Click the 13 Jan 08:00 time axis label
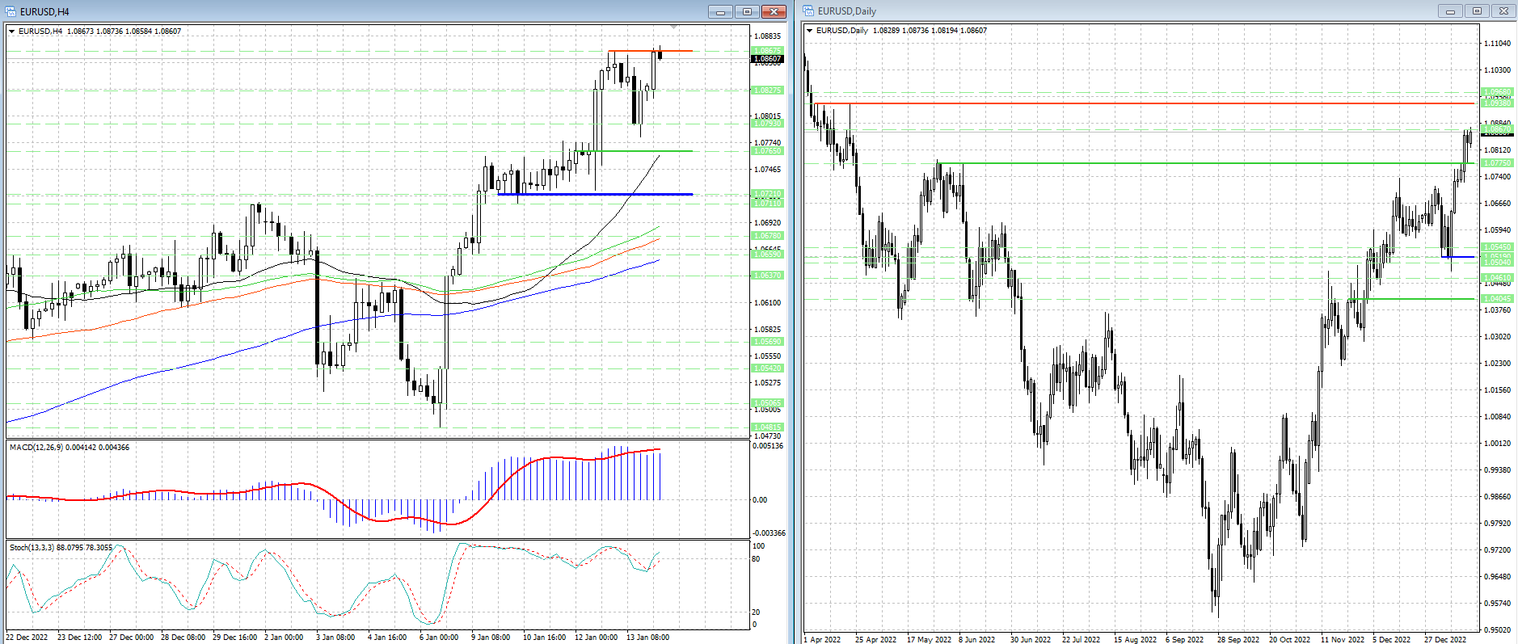 pos(647,638)
